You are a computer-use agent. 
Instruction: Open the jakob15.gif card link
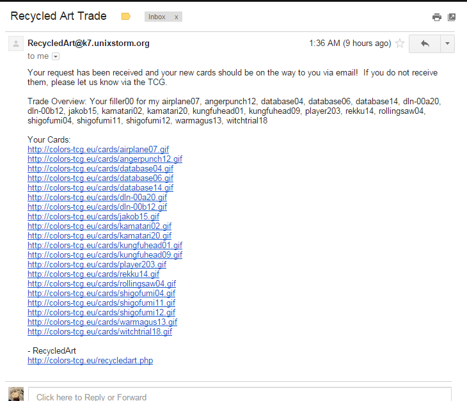pos(93,216)
